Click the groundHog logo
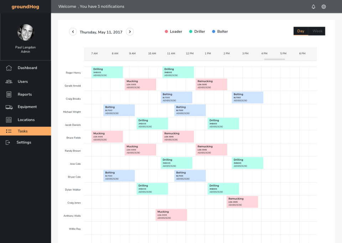Screen dimensions: 342x243 click(x=25, y=7)
